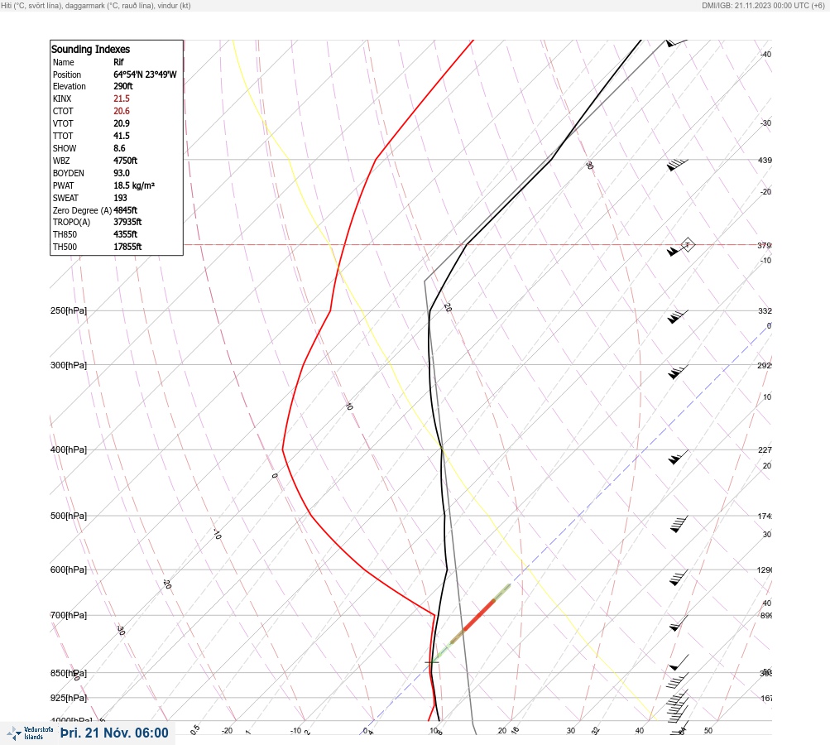Click the wind barb at 300 hPa
Image resolution: width=830 pixels, height=745 pixels.
678,372
